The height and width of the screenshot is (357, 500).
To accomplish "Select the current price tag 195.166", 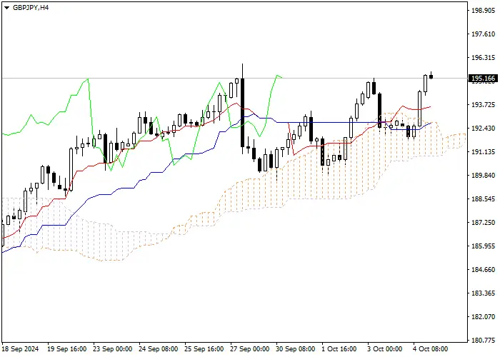I will coord(483,79).
